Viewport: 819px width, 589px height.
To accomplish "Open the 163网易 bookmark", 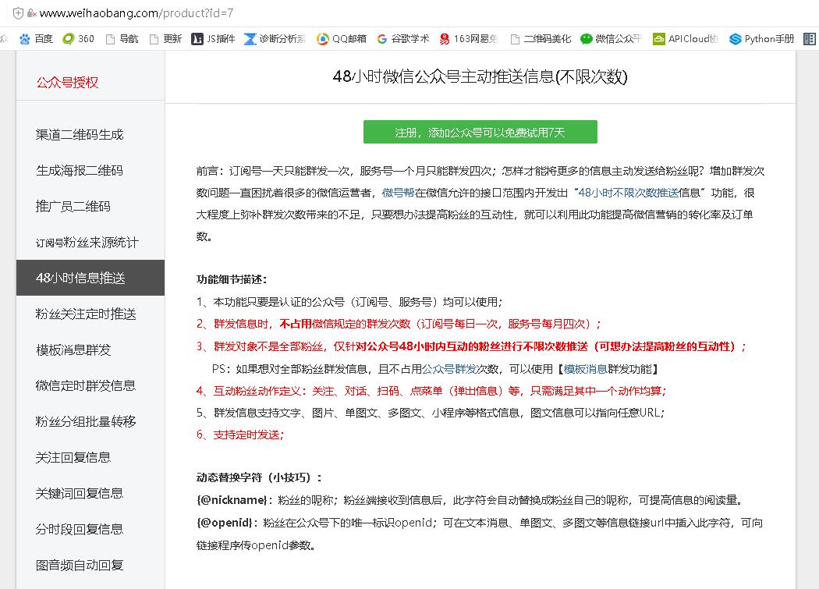I will click(469, 39).
